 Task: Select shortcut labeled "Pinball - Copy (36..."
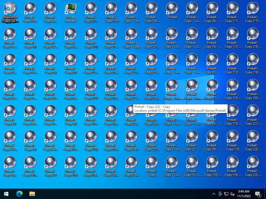pyautogui.click(x=10, y=90)
